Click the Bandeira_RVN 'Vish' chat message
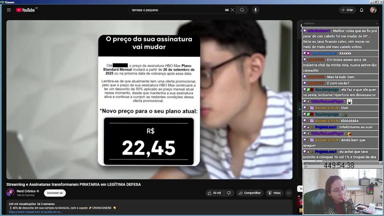384x216 pixels. [340, 108]
